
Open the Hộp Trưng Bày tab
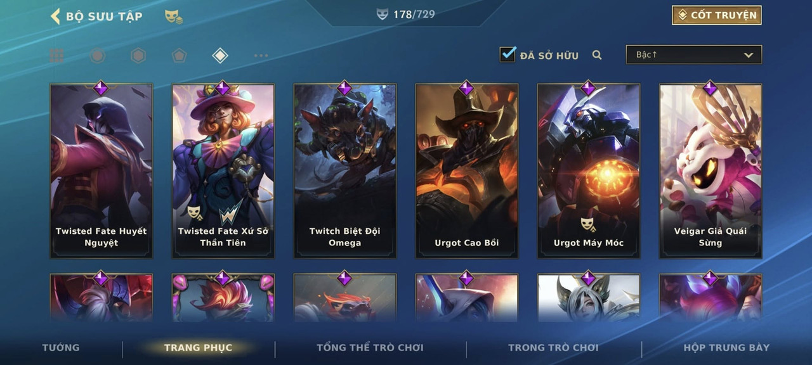tap(726, 347)
